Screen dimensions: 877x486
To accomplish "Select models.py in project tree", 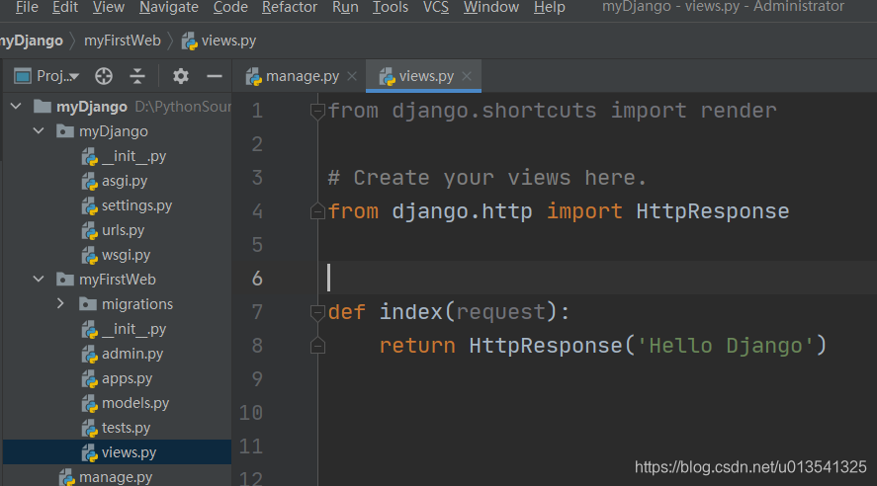I will (x=135, y=403).
